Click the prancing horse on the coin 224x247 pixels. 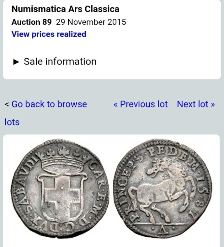162,191
